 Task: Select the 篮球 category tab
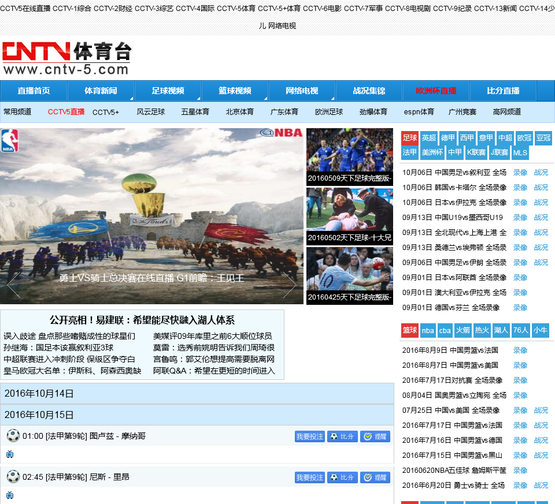coord(410,330)
